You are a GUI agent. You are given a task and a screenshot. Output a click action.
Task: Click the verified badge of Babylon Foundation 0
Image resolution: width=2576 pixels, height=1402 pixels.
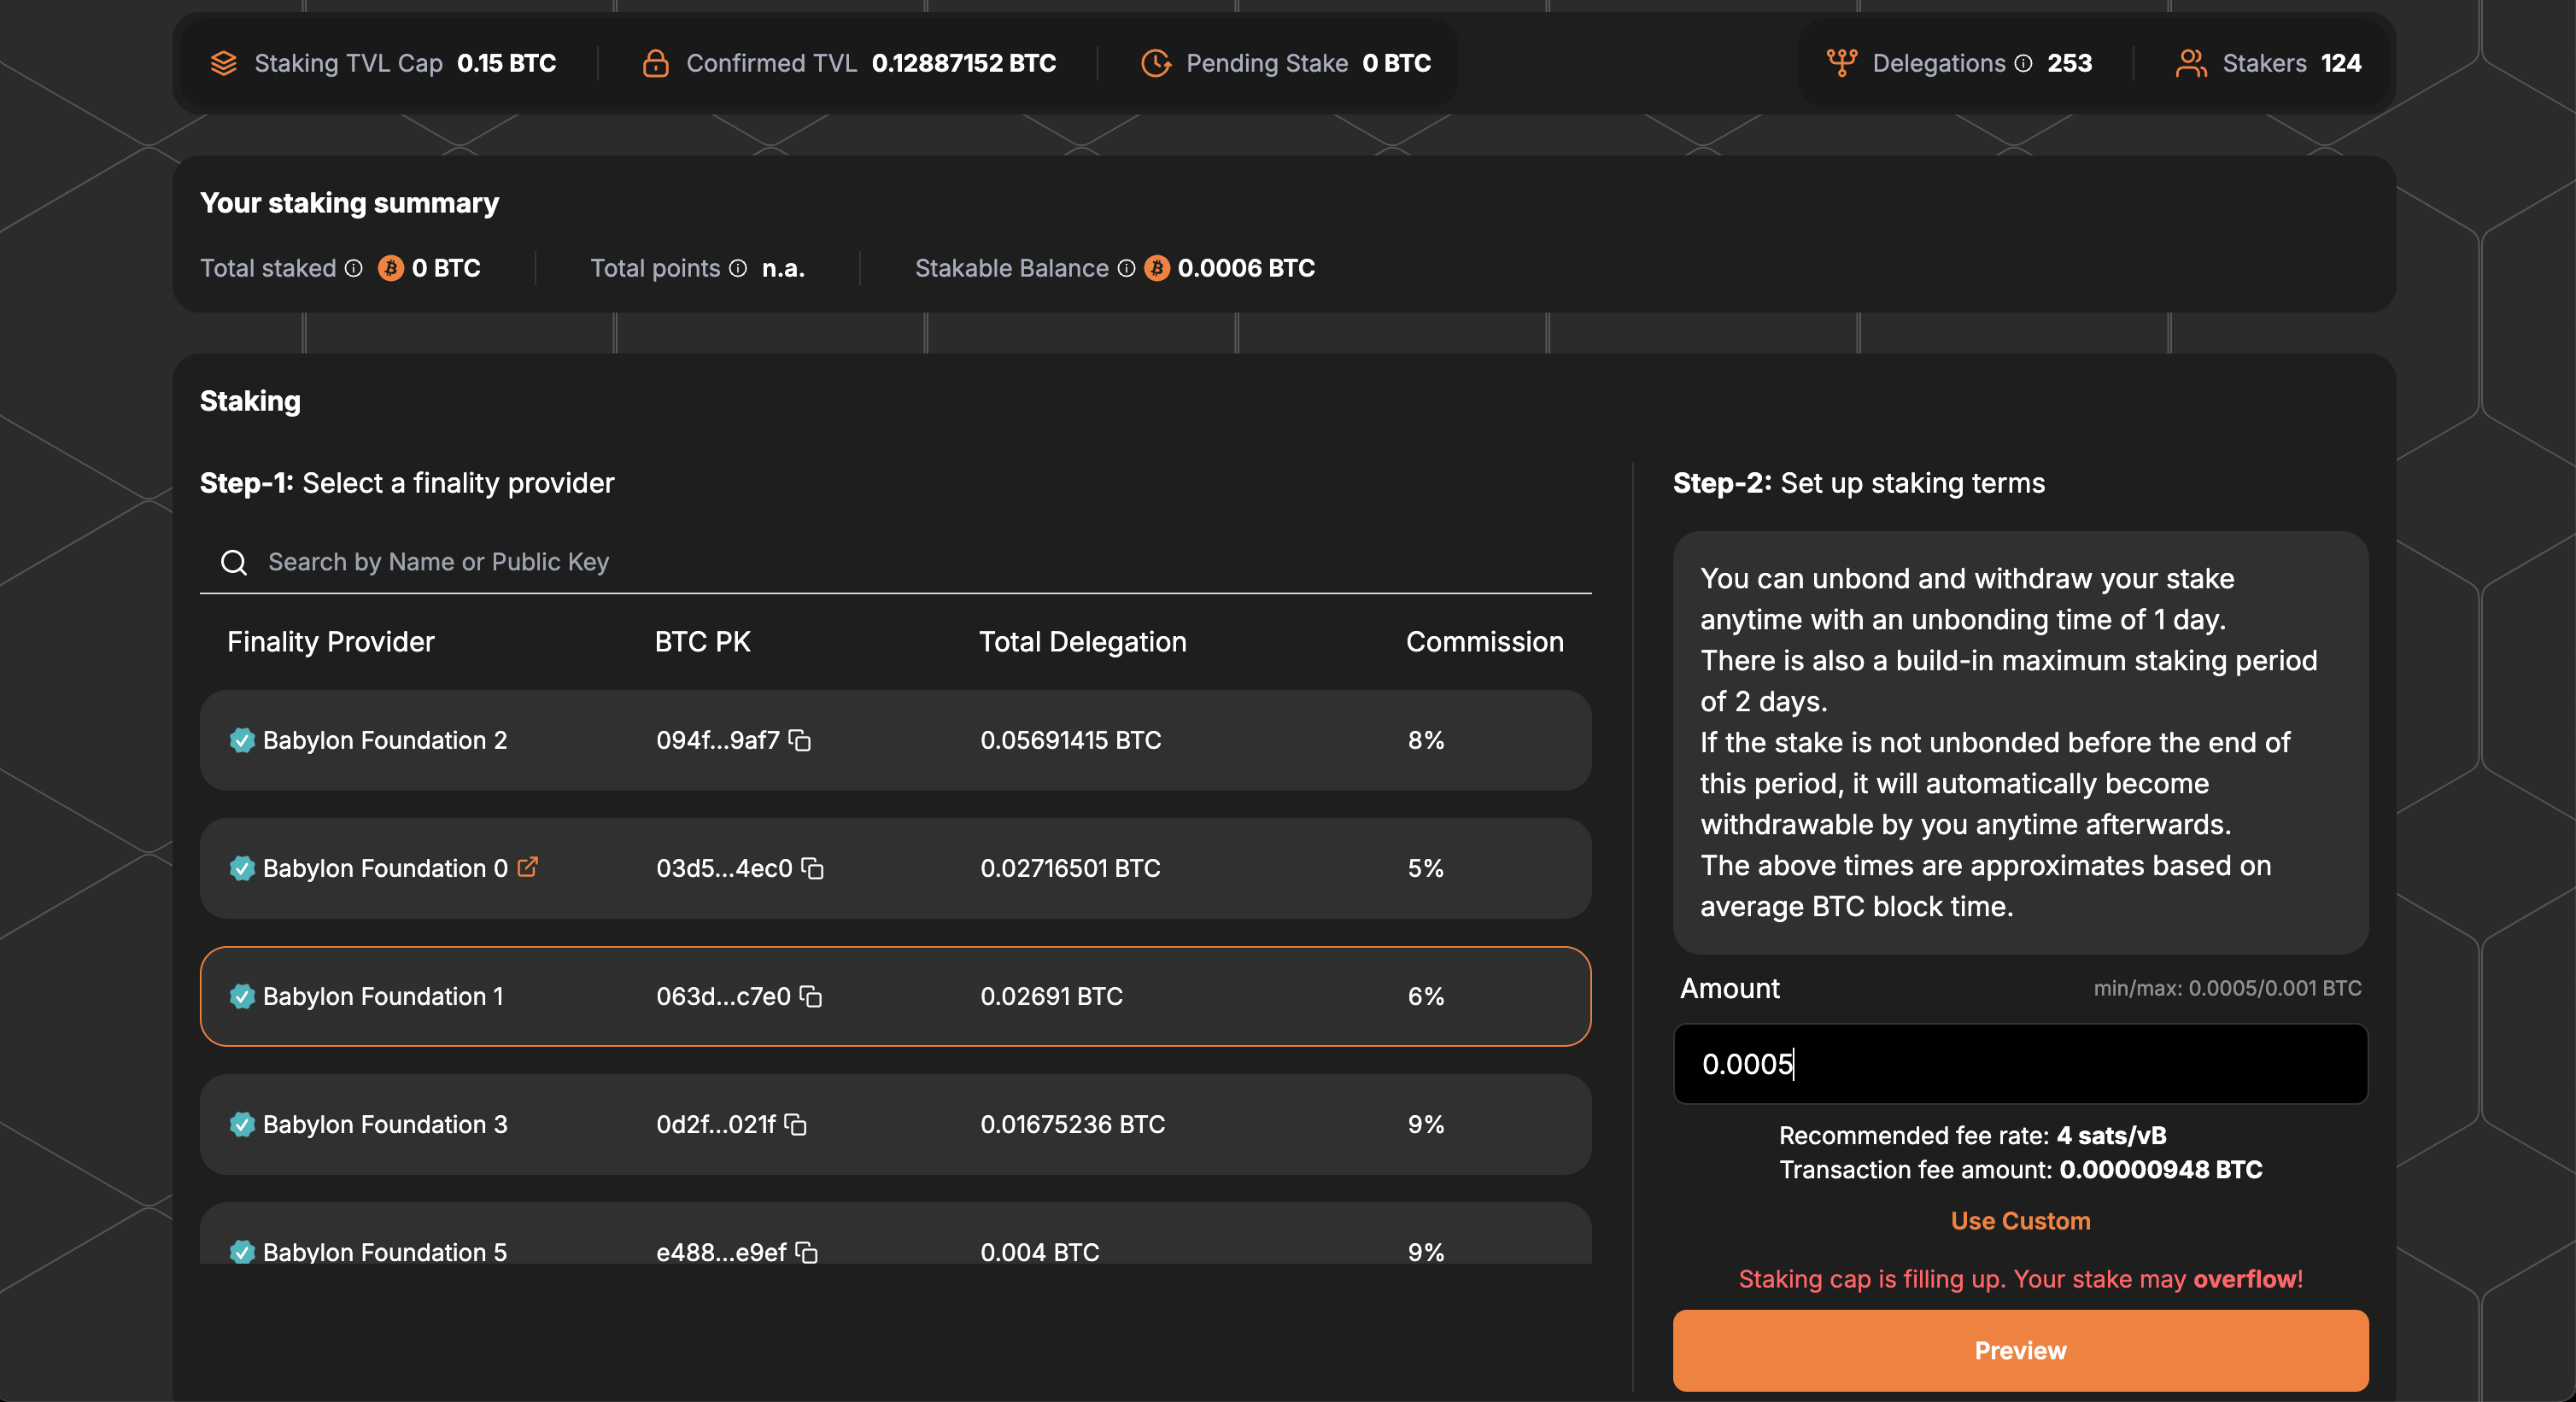(242, 868)
